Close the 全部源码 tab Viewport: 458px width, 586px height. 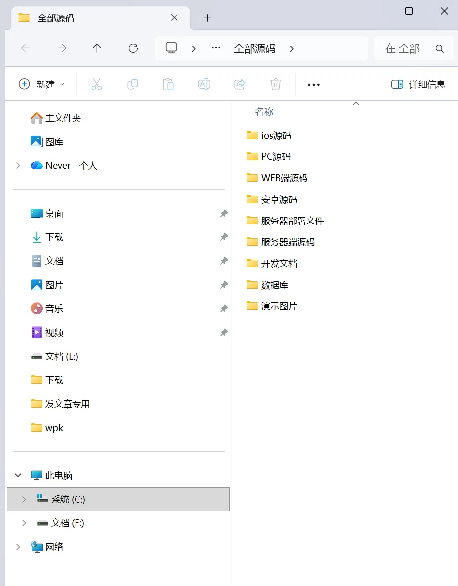click(174, 17)
